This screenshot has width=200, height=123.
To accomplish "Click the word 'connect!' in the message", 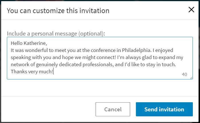I will (107, 57).
